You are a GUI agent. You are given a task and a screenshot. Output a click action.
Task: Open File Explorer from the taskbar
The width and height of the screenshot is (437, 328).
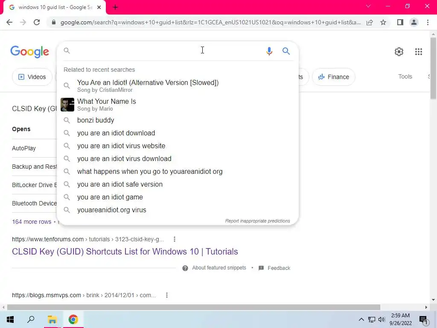point(52,319)
